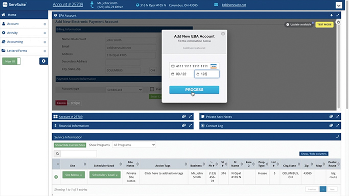Click the TEST MODE badge
Viewport: 349px width, 196px height.
tap(324, 24)
